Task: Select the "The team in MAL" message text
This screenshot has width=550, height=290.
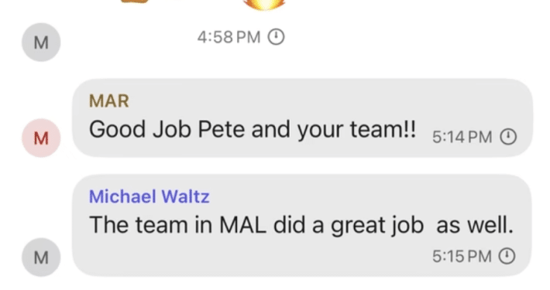Action: tap(301, 224)
